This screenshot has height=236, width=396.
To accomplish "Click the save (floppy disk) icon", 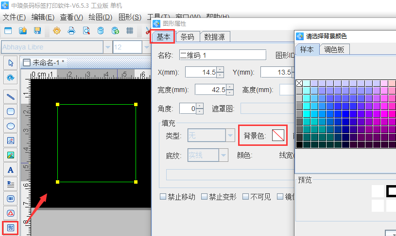I will [x=37, y=31].
